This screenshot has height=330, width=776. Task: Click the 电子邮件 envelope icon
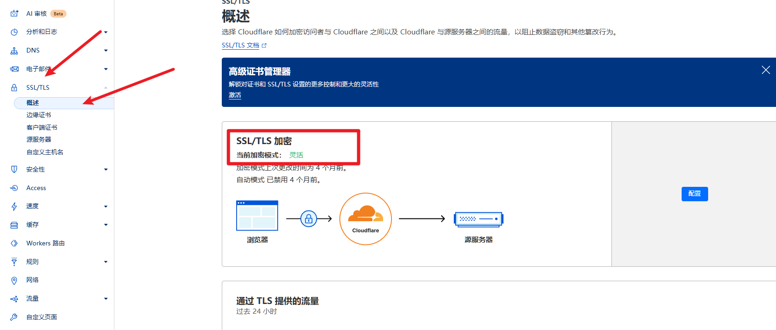pyautogui.click(x=14, y=69)
